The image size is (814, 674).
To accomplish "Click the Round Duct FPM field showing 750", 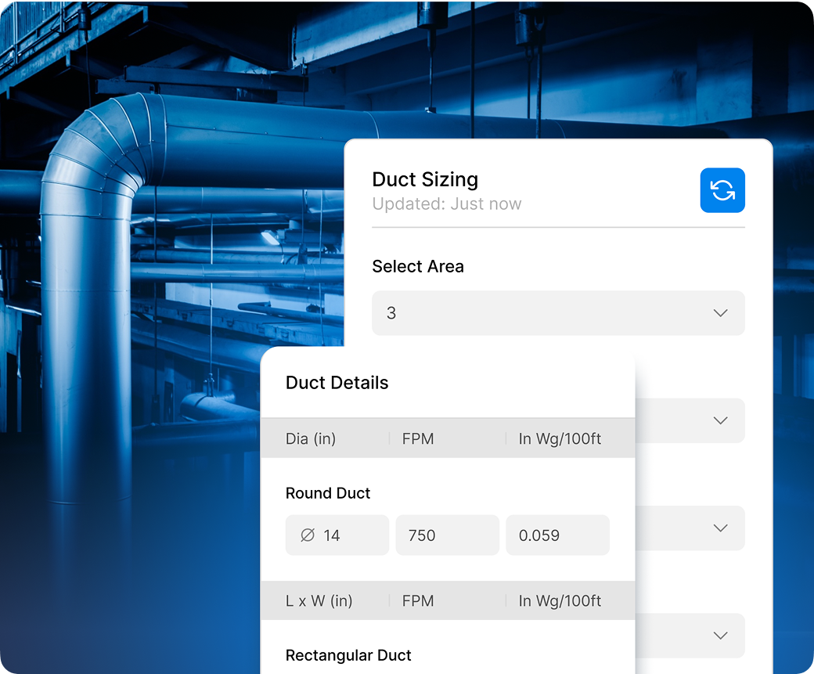I will pos(447,535).
